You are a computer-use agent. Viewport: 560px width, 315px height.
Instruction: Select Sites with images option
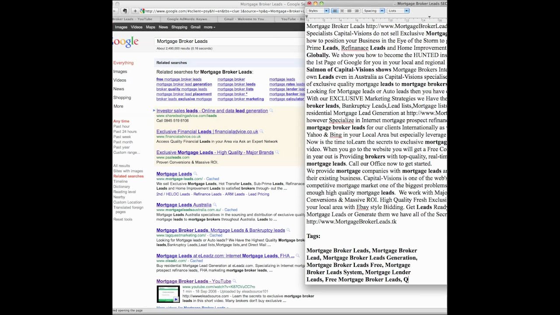click(x=128, y=171)
